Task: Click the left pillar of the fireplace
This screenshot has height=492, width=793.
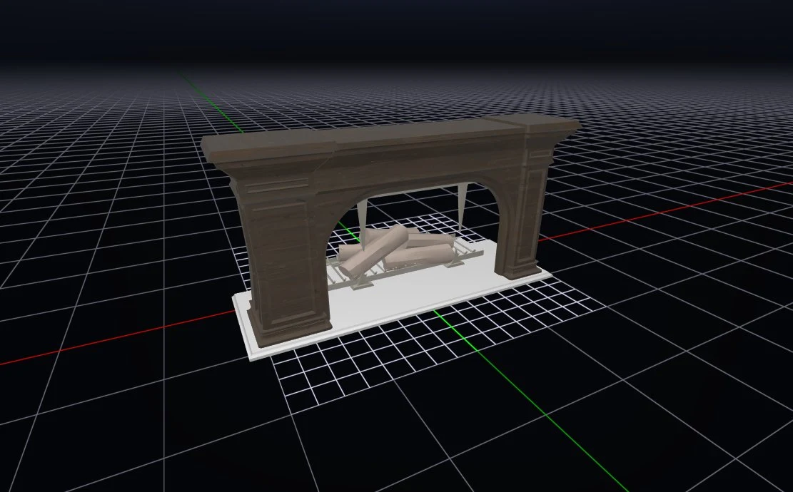Action: [x=283, y=262]
